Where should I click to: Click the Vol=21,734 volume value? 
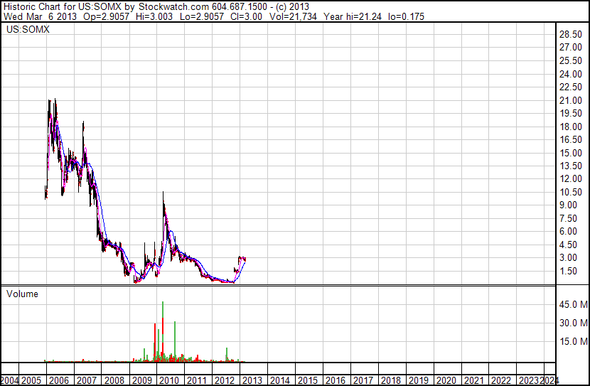pyautogui.click(x=293, y=16)
